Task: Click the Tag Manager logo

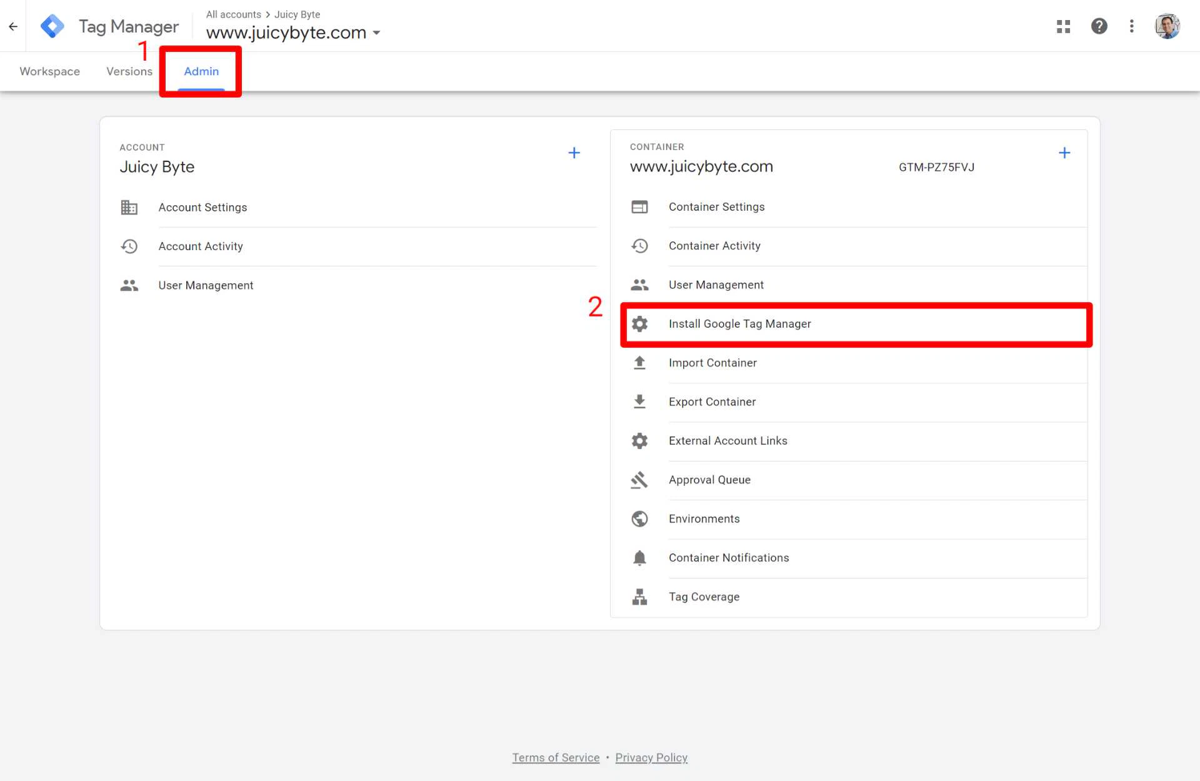Action: point(52,26)
